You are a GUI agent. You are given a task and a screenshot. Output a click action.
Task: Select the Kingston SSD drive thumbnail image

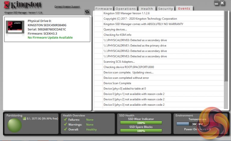click(x=15, y=27)
